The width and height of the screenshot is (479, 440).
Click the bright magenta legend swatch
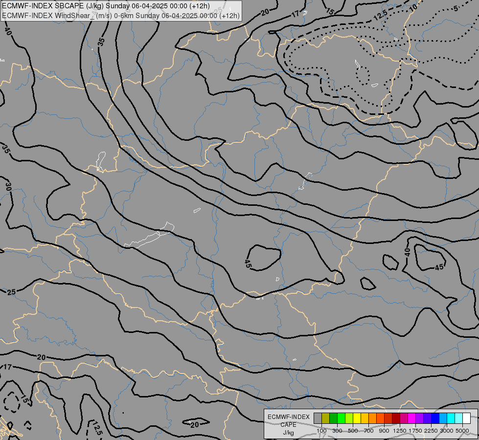(x=411, y=418)
